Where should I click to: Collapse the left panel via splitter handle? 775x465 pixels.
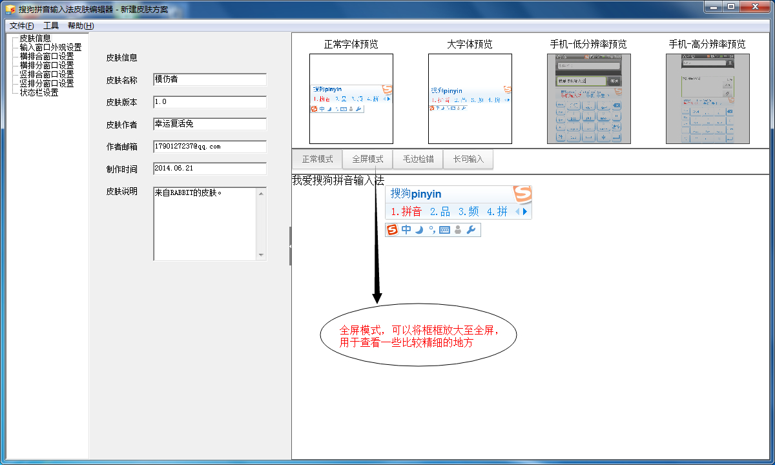tap(290, 246)
